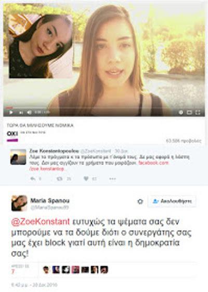Seek along the red video progress bar
Image resolution: width=208 pixels, height=292 pixels.
(104, 108)
